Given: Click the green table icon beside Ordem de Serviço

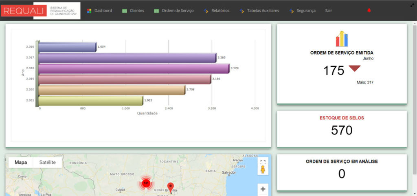Looking at the screenshot, I should [x=156, y=11].
